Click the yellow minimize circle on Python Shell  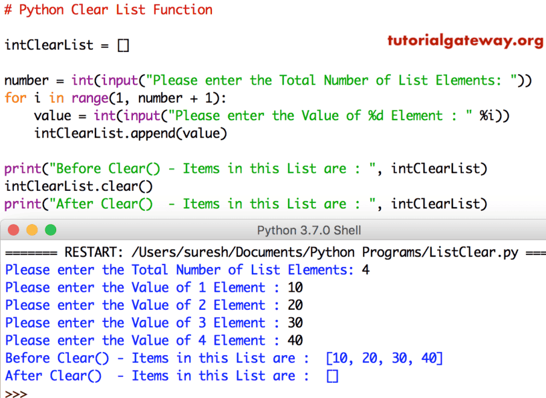32,229
